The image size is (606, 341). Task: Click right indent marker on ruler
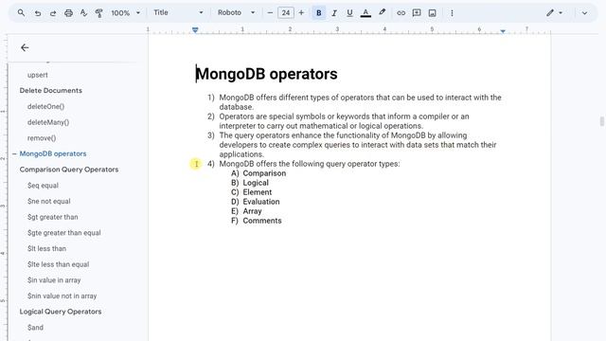[x=503, y=31]
